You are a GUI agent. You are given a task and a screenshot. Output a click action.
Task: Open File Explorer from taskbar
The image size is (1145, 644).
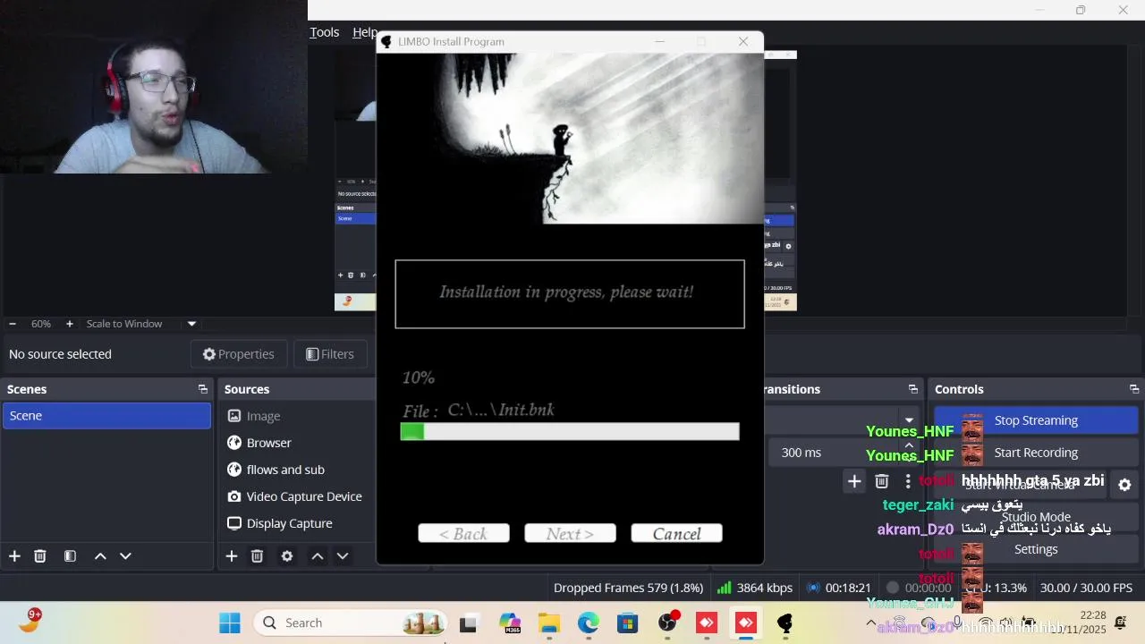[549, 623]
